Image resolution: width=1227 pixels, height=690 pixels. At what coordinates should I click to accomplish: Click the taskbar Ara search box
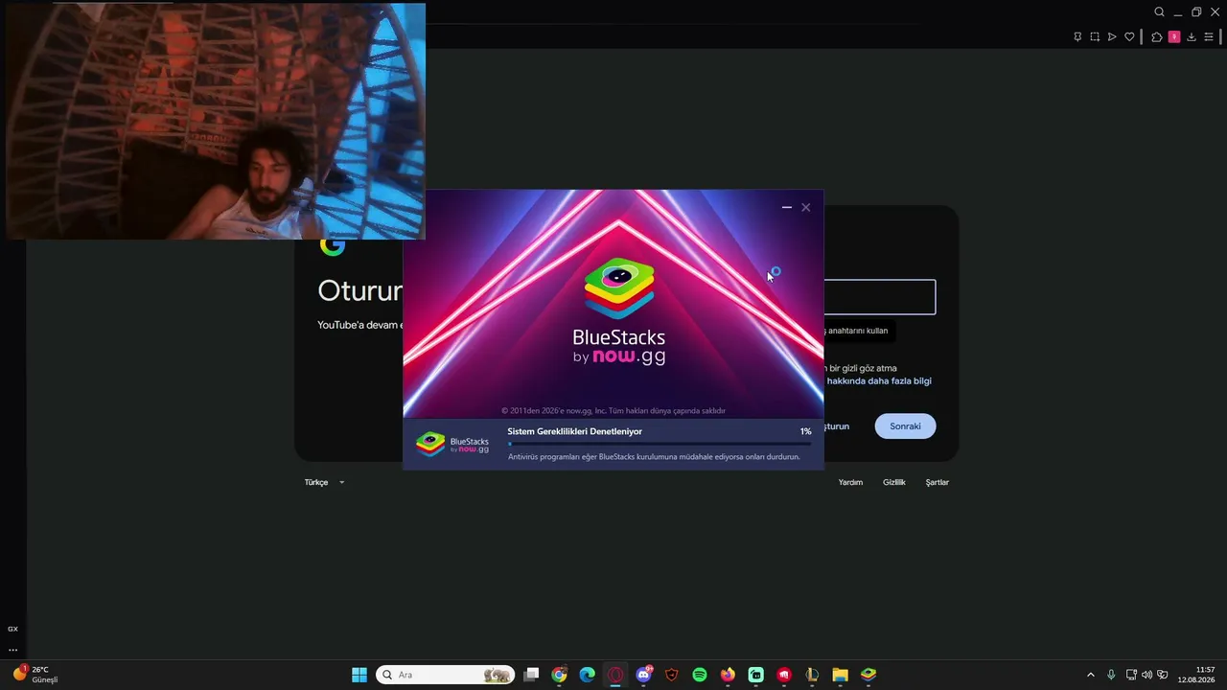[446, 675]
